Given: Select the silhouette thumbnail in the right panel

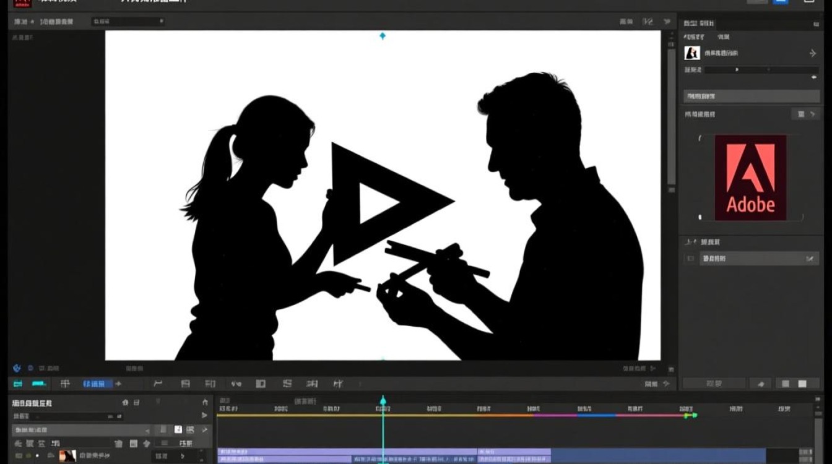Looking at the screenshot, I should click(691, 53).
